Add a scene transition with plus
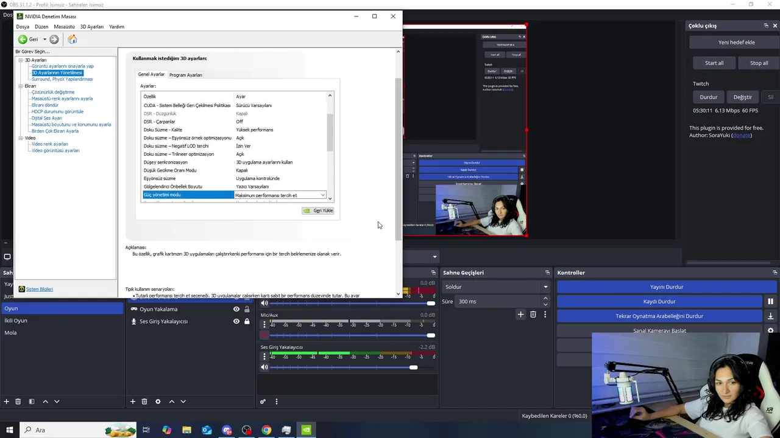This screenshot has width=780, height=438. tap(520, 315)
